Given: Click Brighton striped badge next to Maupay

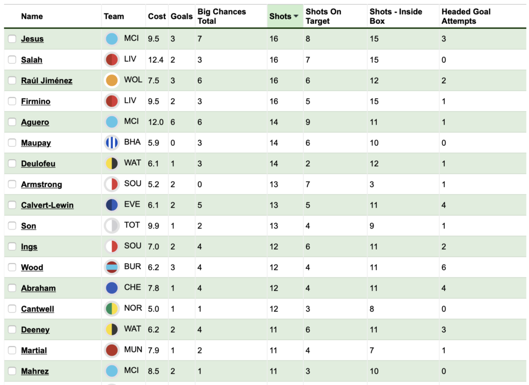Looking at the screenshot, I should click(112, 143).
